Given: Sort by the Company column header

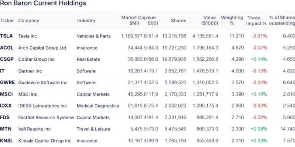Looking at the screenshot, I should 29,21.
